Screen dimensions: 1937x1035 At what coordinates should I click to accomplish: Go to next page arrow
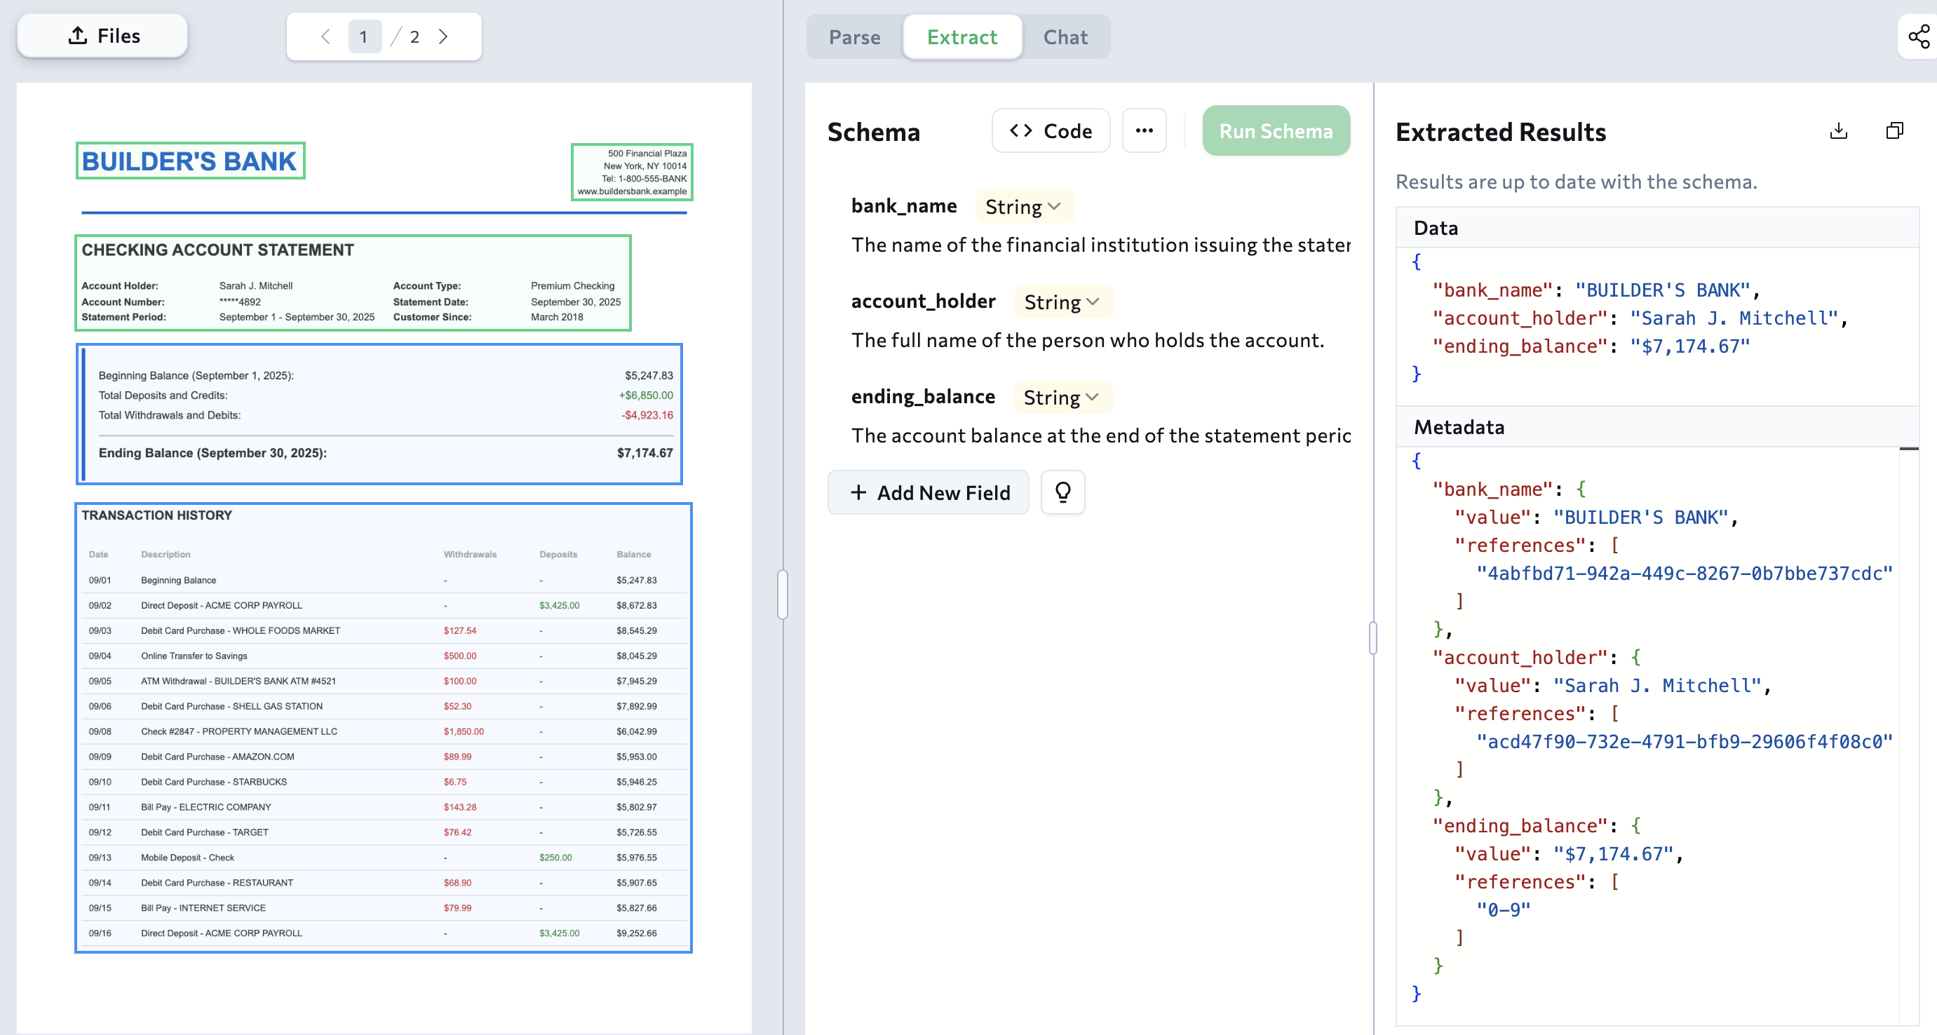443,36
